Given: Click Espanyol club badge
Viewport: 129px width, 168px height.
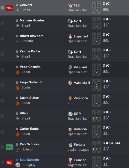Looking at the screenshot, I should 70,36.
